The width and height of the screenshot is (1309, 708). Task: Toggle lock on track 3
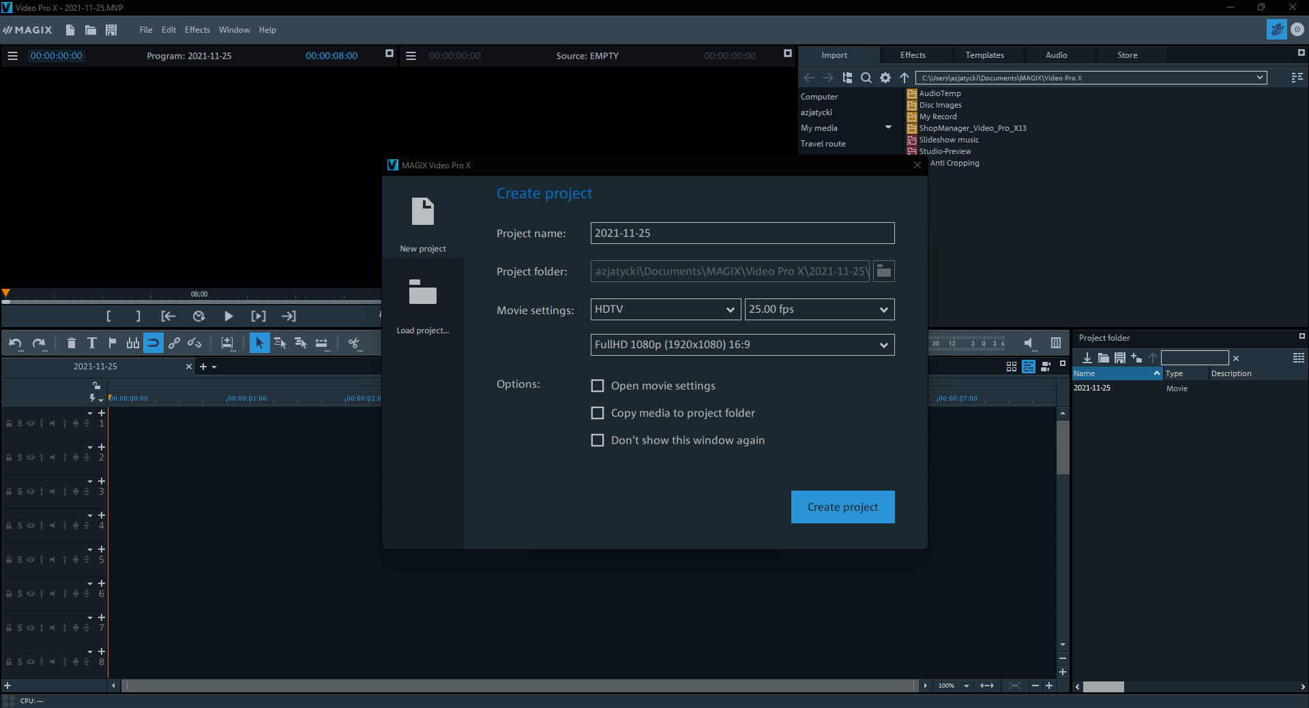(x=9, y=491)
